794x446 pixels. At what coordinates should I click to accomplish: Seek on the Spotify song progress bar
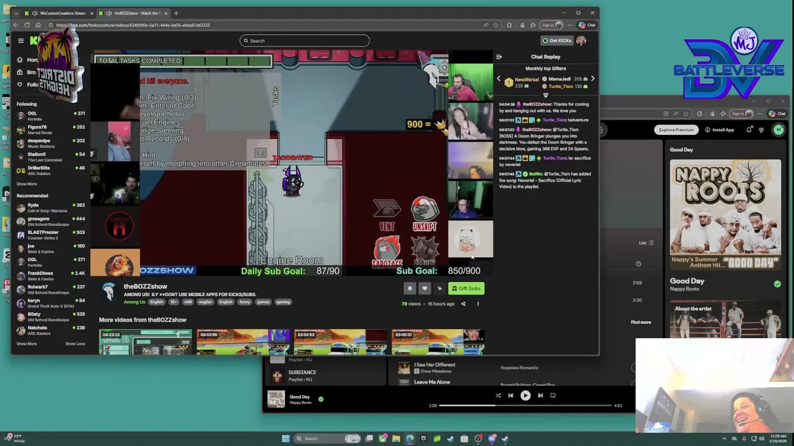tap(526, 406)
